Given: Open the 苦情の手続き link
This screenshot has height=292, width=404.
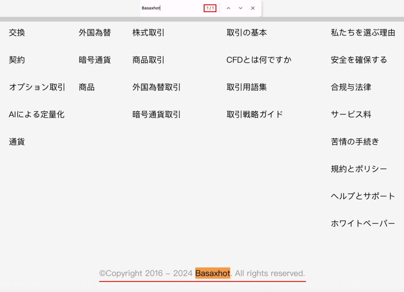Looking at the screenshot, I should 355,142.
